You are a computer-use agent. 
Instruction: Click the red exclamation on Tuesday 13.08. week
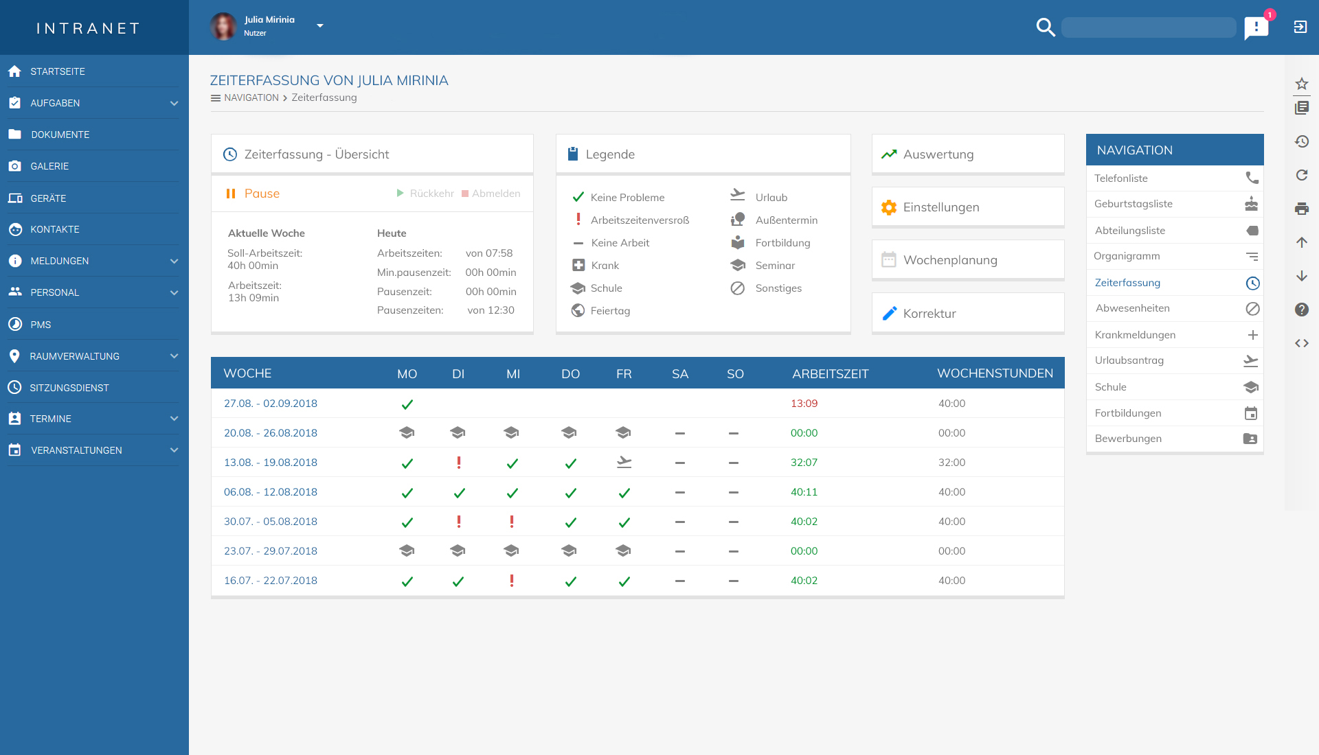459,463
